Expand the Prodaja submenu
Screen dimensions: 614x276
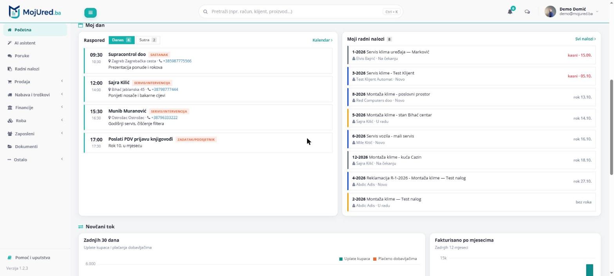click(x=35, y=82)
